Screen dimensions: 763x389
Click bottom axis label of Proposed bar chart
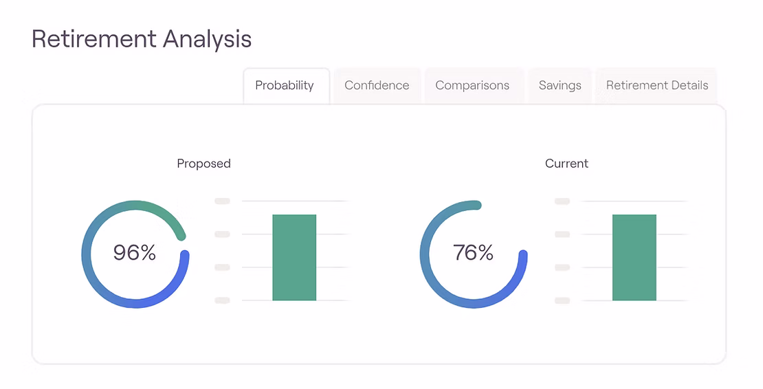tap(222, 300)
